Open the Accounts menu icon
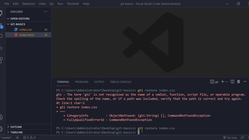The height and width of the screenshot is (140, 249). tap(1, 117)
